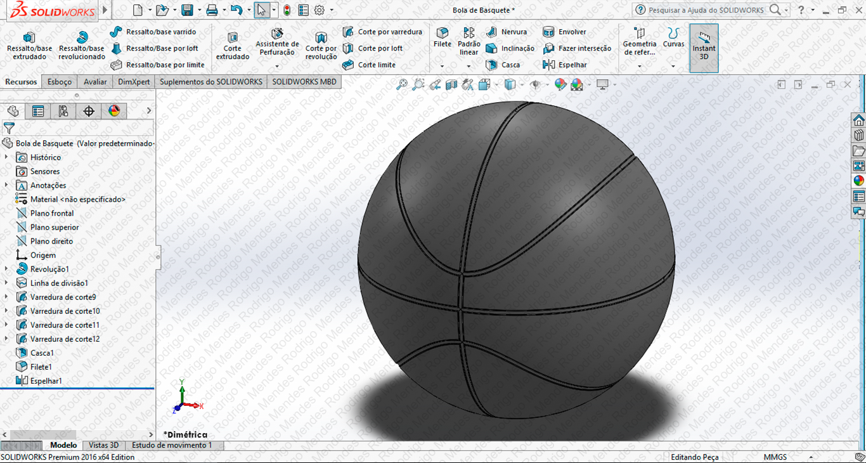Choose Corte por varredura
Viewport: 866px width, 463px height.
[382, 32]
